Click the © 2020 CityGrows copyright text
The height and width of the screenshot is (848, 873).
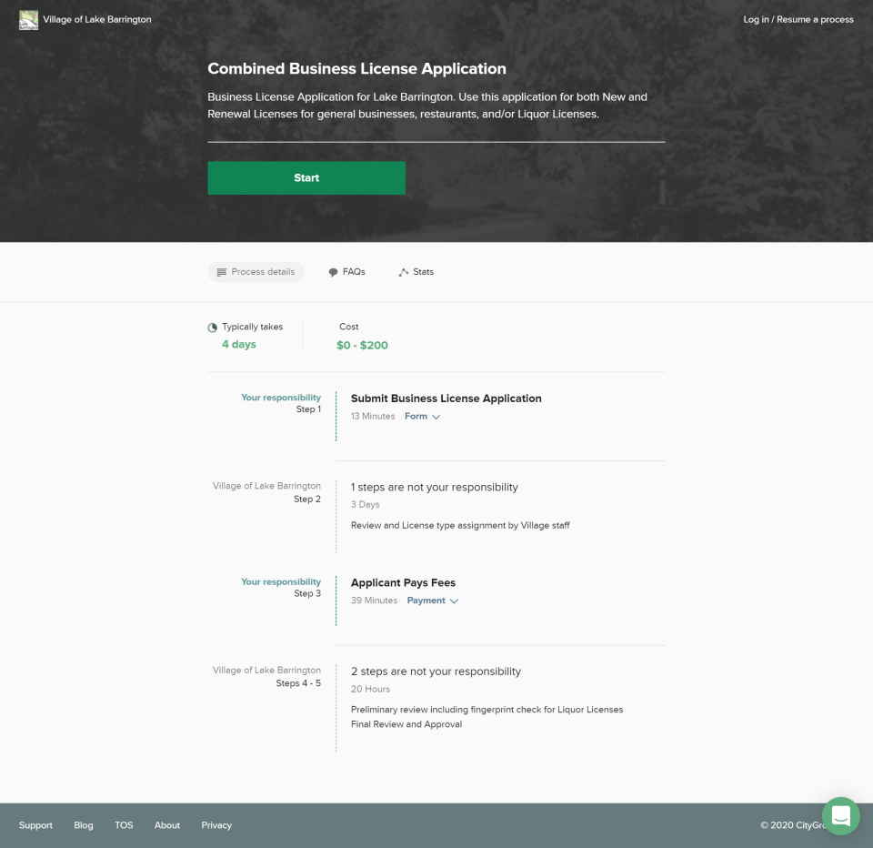pos(792,825)
